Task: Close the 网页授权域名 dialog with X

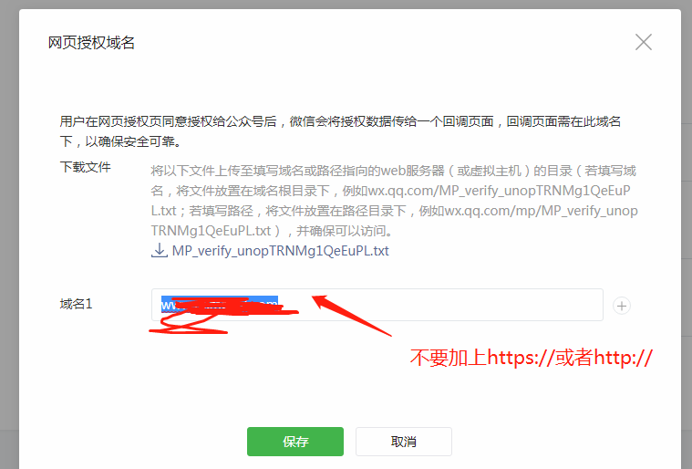Action: [x=644, y=42]
